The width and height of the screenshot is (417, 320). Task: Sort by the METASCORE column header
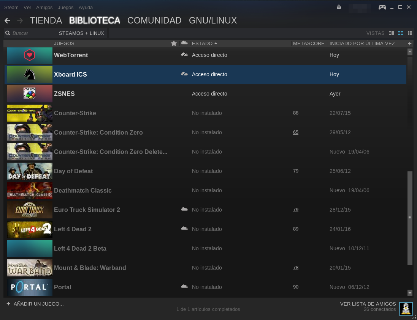(x=309, y=43)
